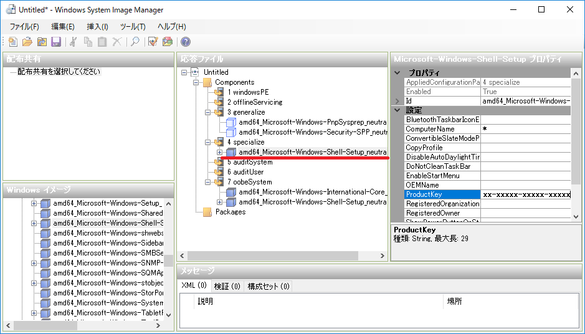Open the 編集(E) menu
The height and width of the screenshot is (334, 585).
coord(63,27)
